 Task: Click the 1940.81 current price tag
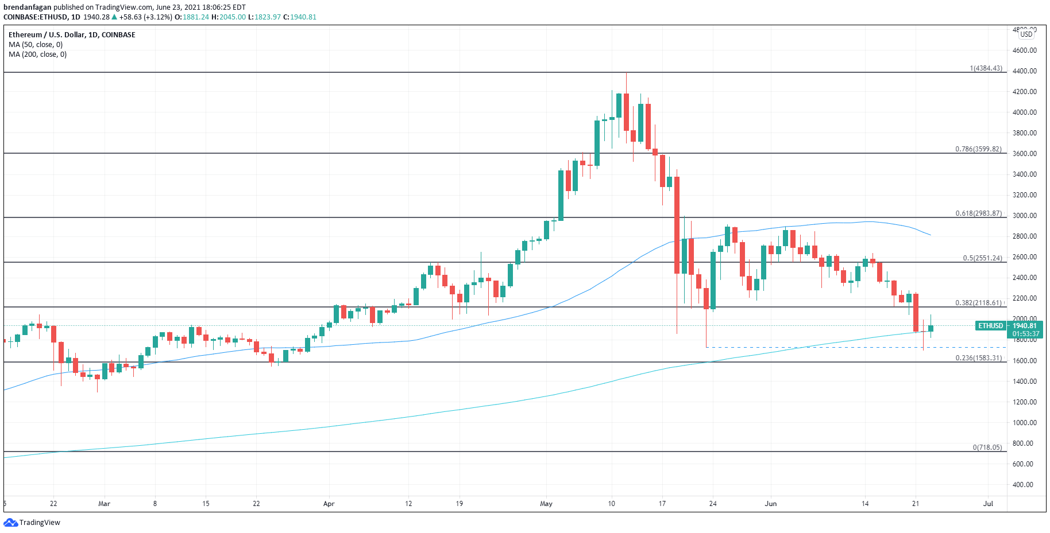[x=1025, y=326]
